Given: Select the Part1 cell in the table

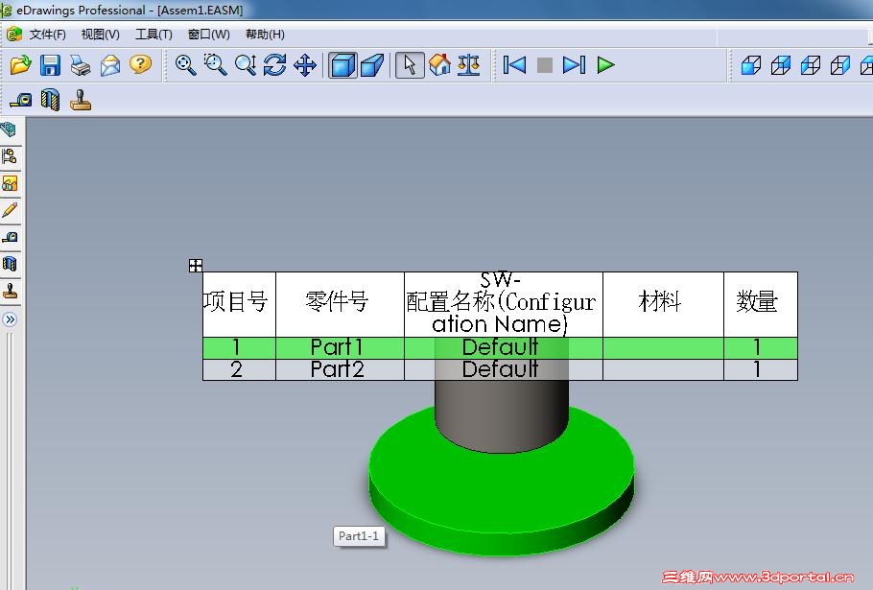Looking at the screenshot, I should (340, 347).
